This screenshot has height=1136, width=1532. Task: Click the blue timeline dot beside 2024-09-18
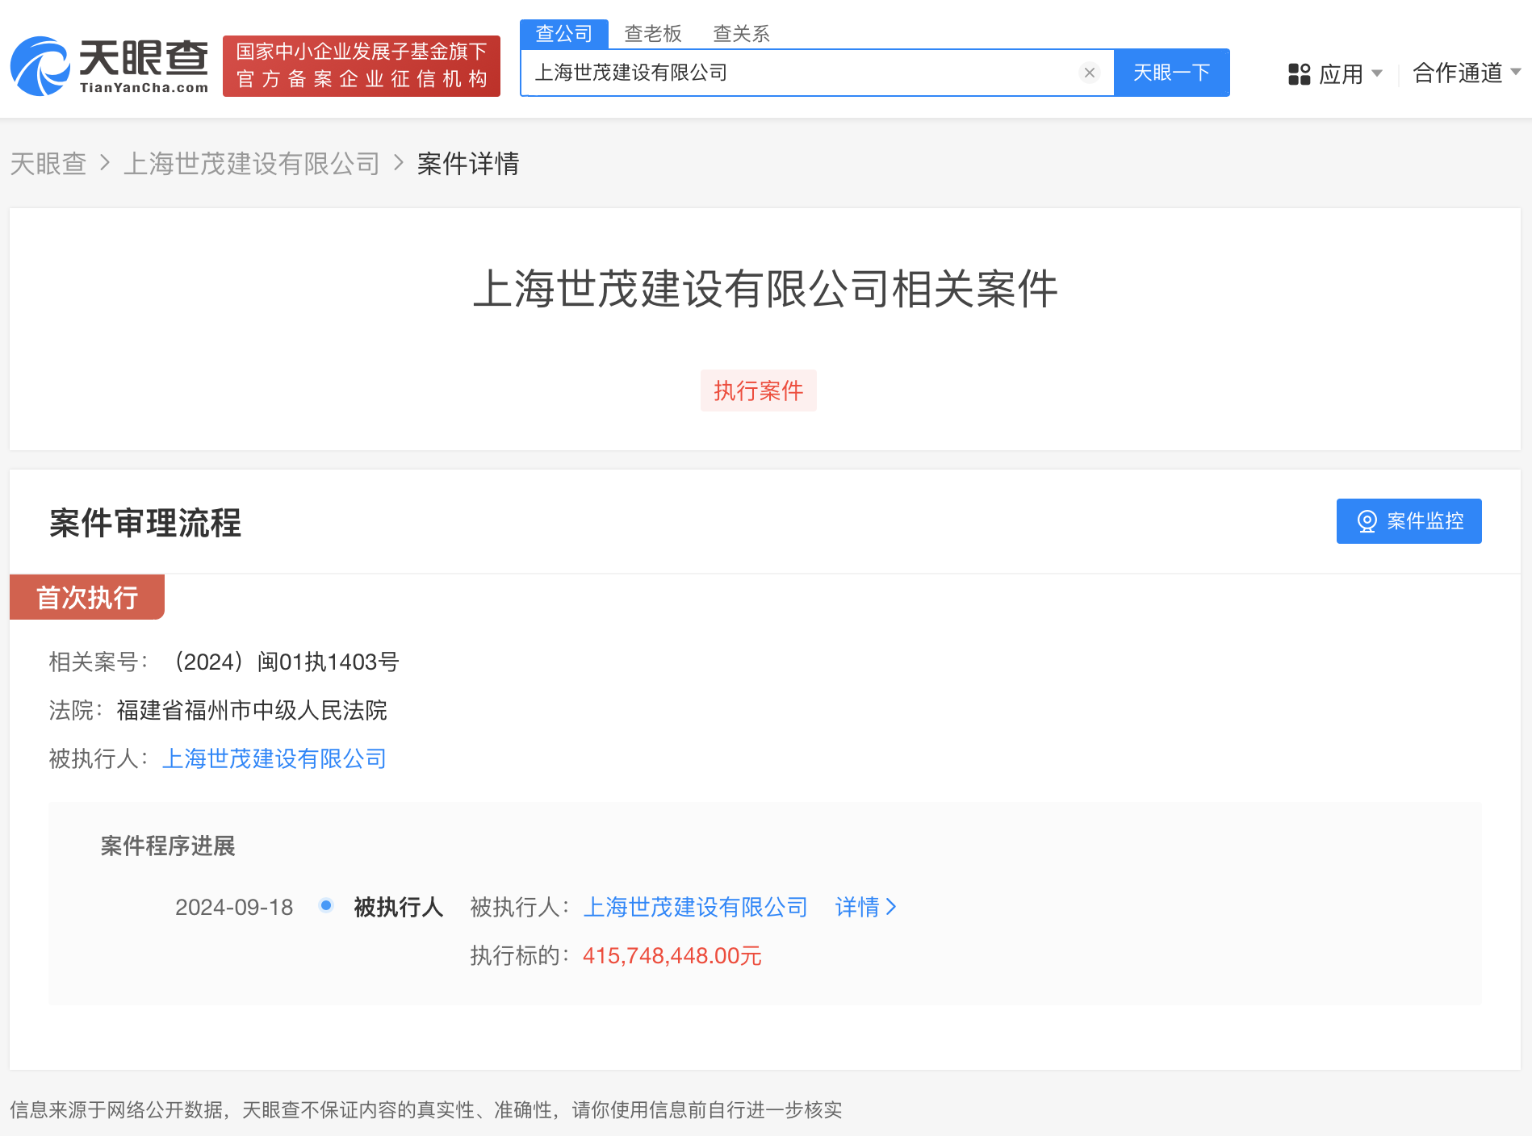click(x=325, y=906)
